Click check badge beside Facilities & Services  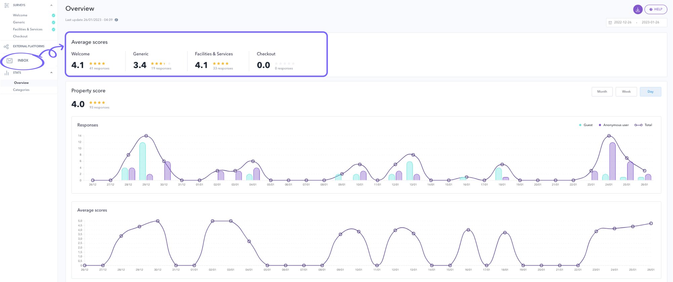click(53, 30)
